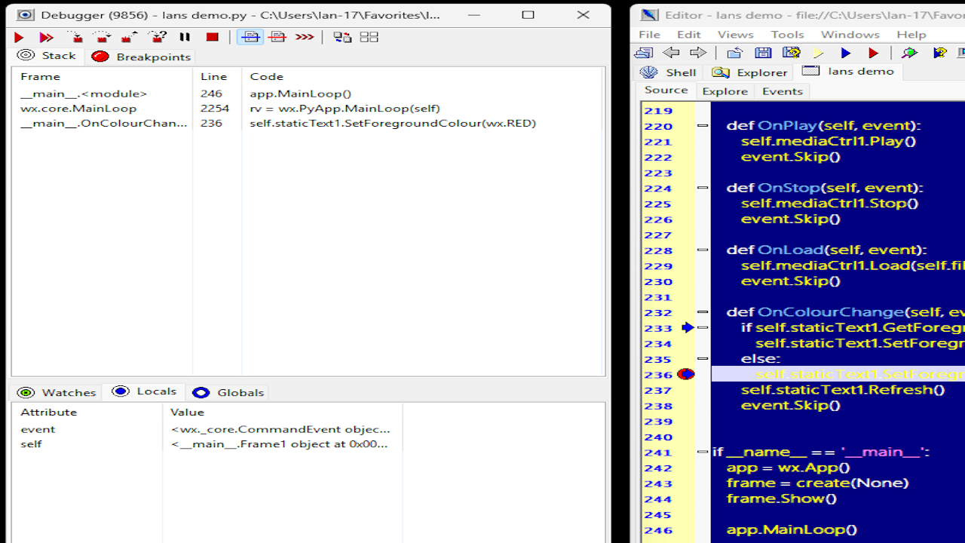Click the debugger Continue (red play) icon
Screen dimensions: 965x543
[20, 37]
